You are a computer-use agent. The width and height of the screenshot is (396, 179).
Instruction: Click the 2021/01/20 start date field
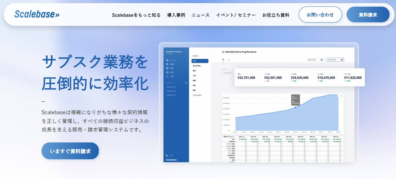(x=315, y=60)
